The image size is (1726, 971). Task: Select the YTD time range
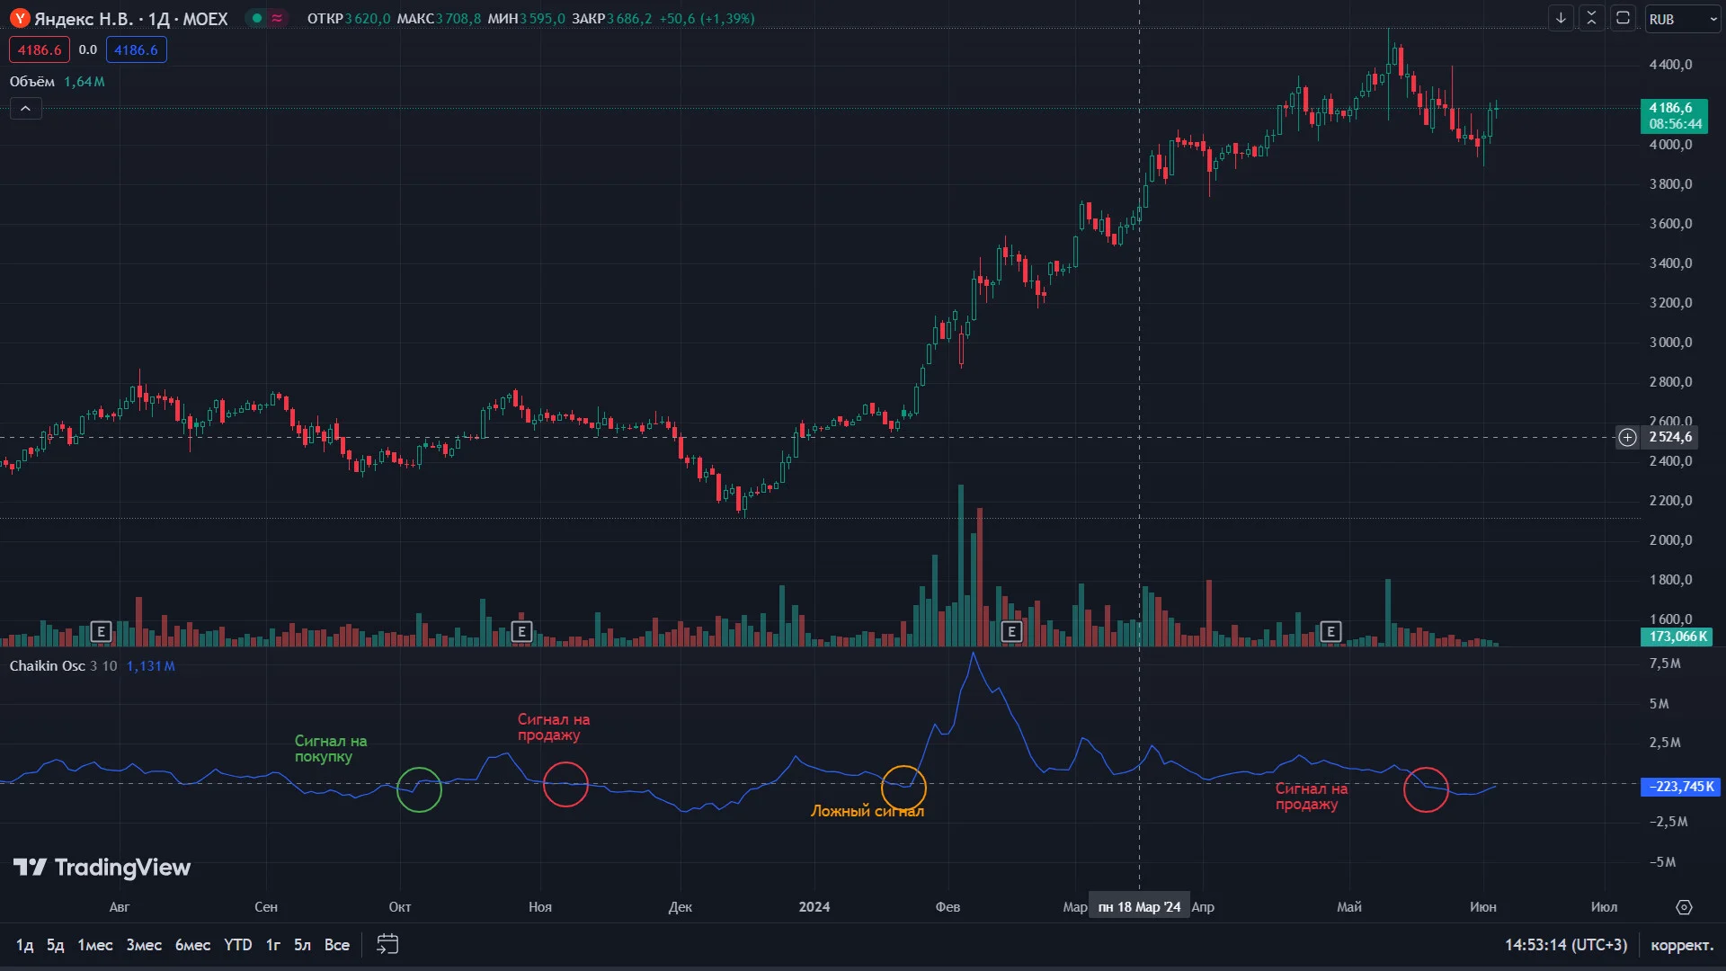[x=237, y=945]
